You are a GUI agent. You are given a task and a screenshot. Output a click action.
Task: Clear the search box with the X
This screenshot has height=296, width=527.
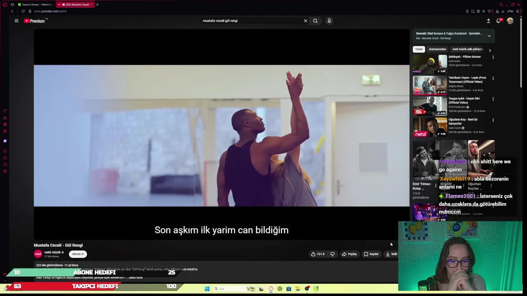pos(305,21)
